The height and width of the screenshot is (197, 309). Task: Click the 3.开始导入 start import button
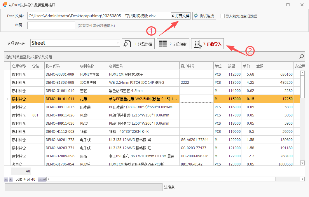coord(207,44)
